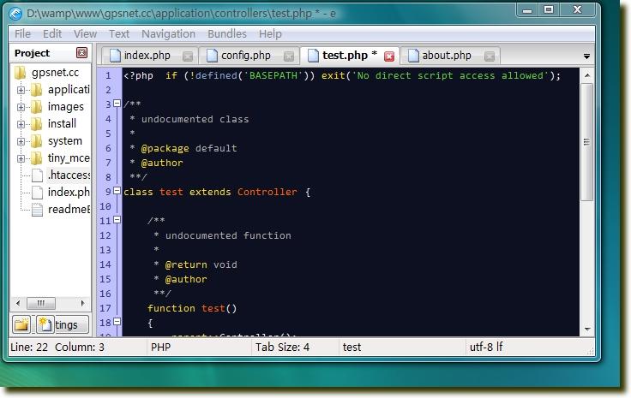Close the test.php tab with red X

(x=389, y=56)
